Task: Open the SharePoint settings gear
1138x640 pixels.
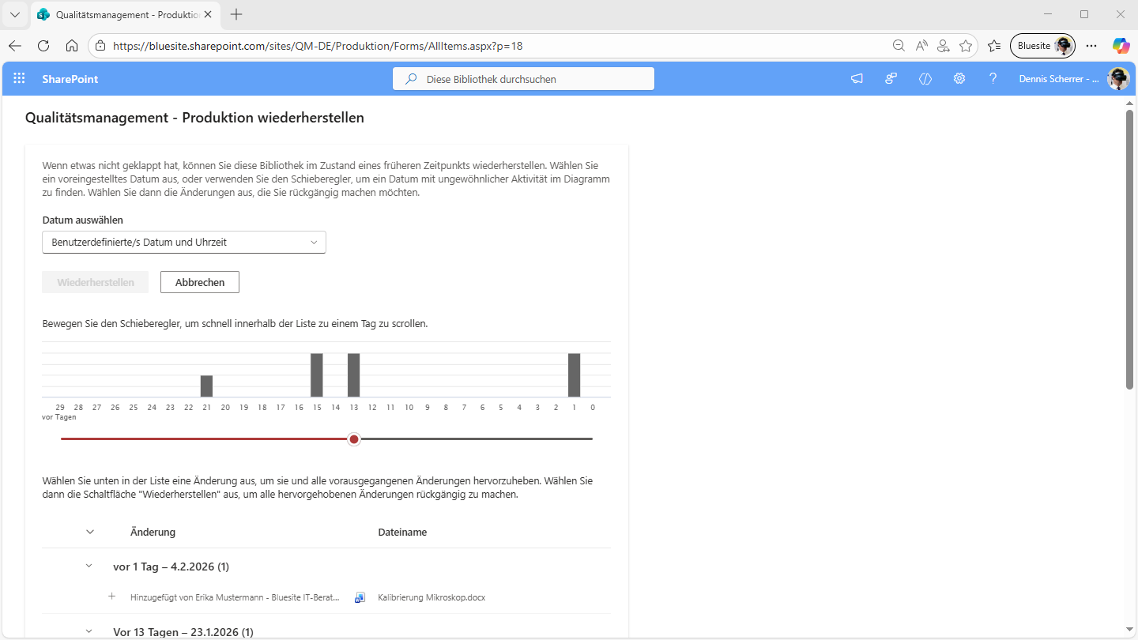Action: [959, 79]
